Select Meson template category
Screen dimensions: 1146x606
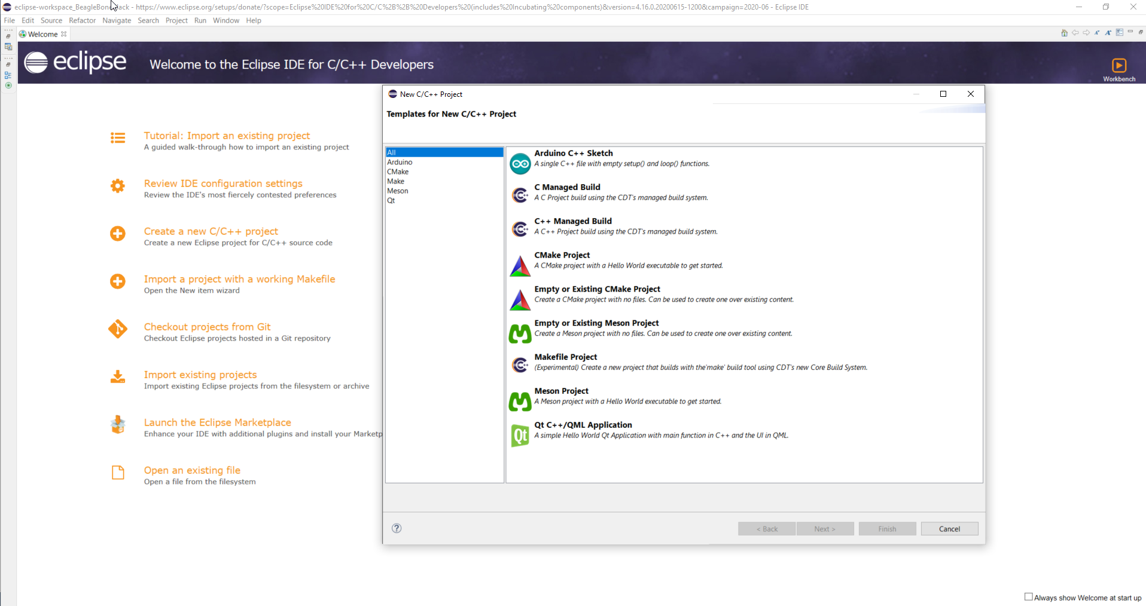pyautogui.click(x=444, y=191)
